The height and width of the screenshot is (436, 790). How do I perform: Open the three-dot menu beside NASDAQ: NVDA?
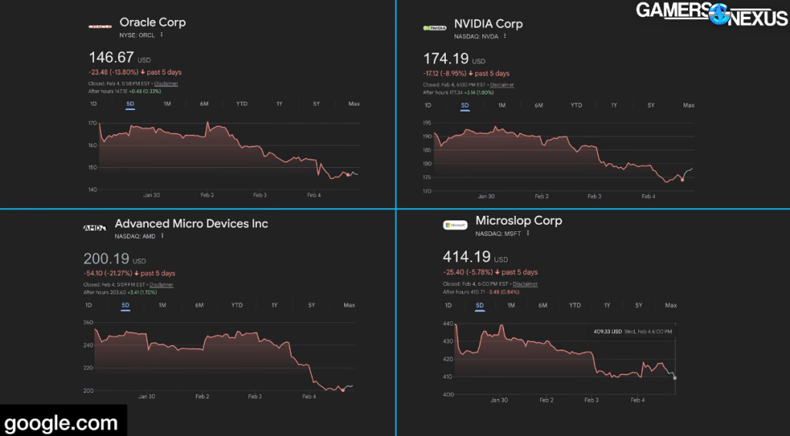pos(505,35)
